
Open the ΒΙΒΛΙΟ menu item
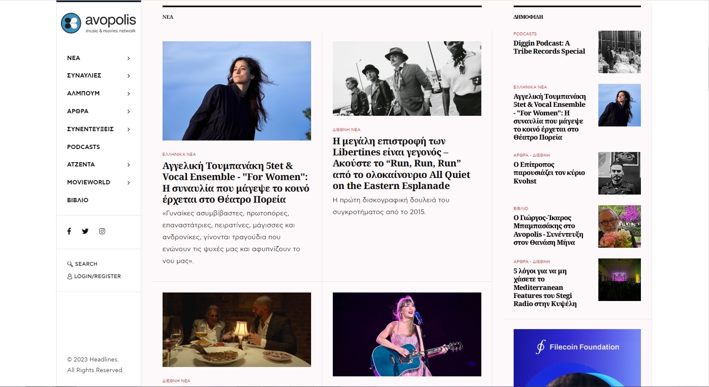78,200
